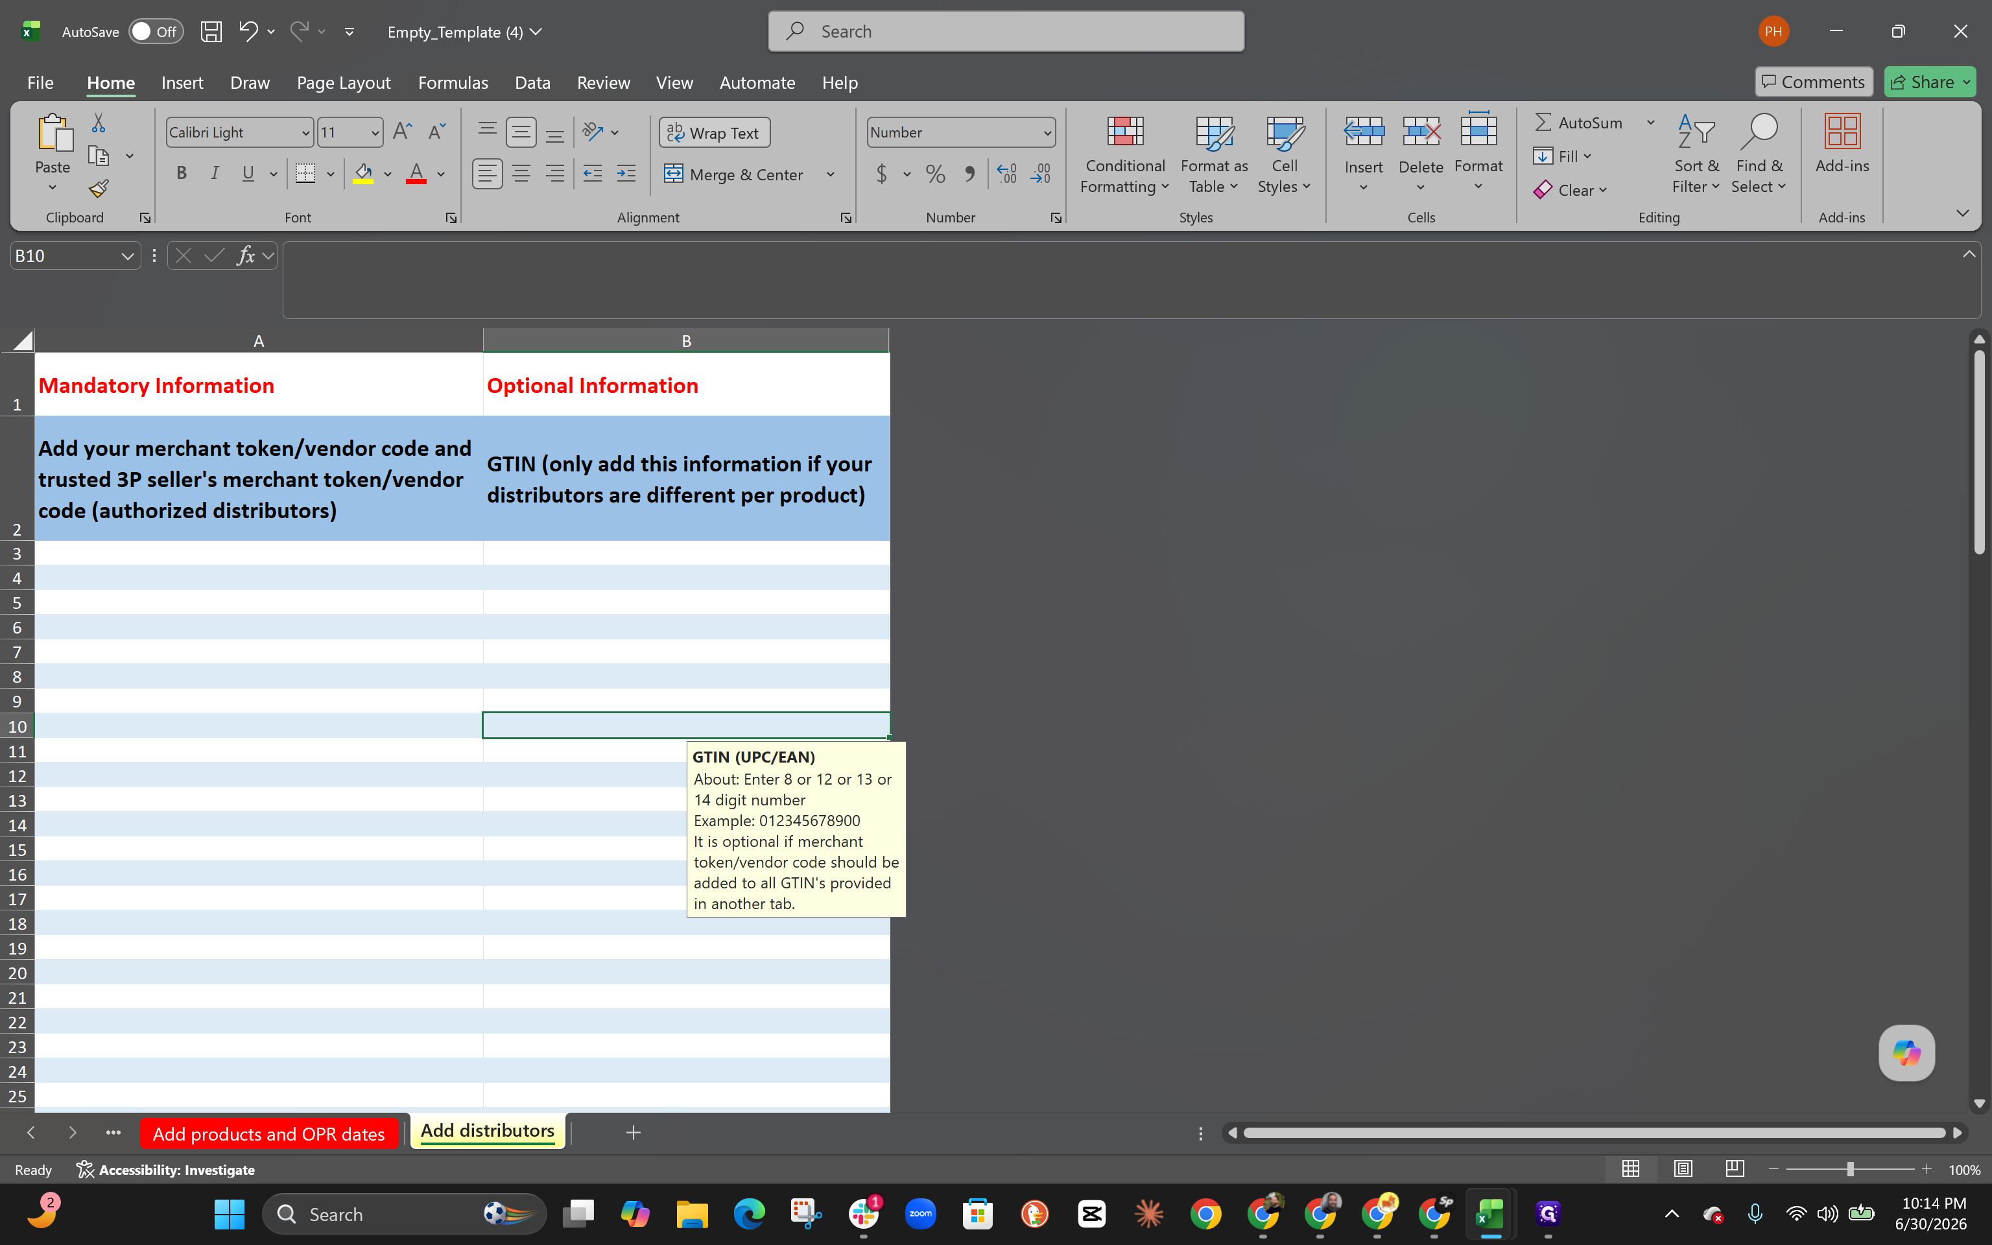Toggle Middle Align vertical
The width and height of the screenshot is (1992, 1245).
[521, 132]
